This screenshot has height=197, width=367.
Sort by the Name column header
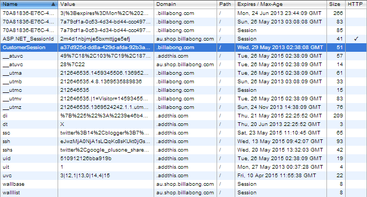(x=29, y=4)
